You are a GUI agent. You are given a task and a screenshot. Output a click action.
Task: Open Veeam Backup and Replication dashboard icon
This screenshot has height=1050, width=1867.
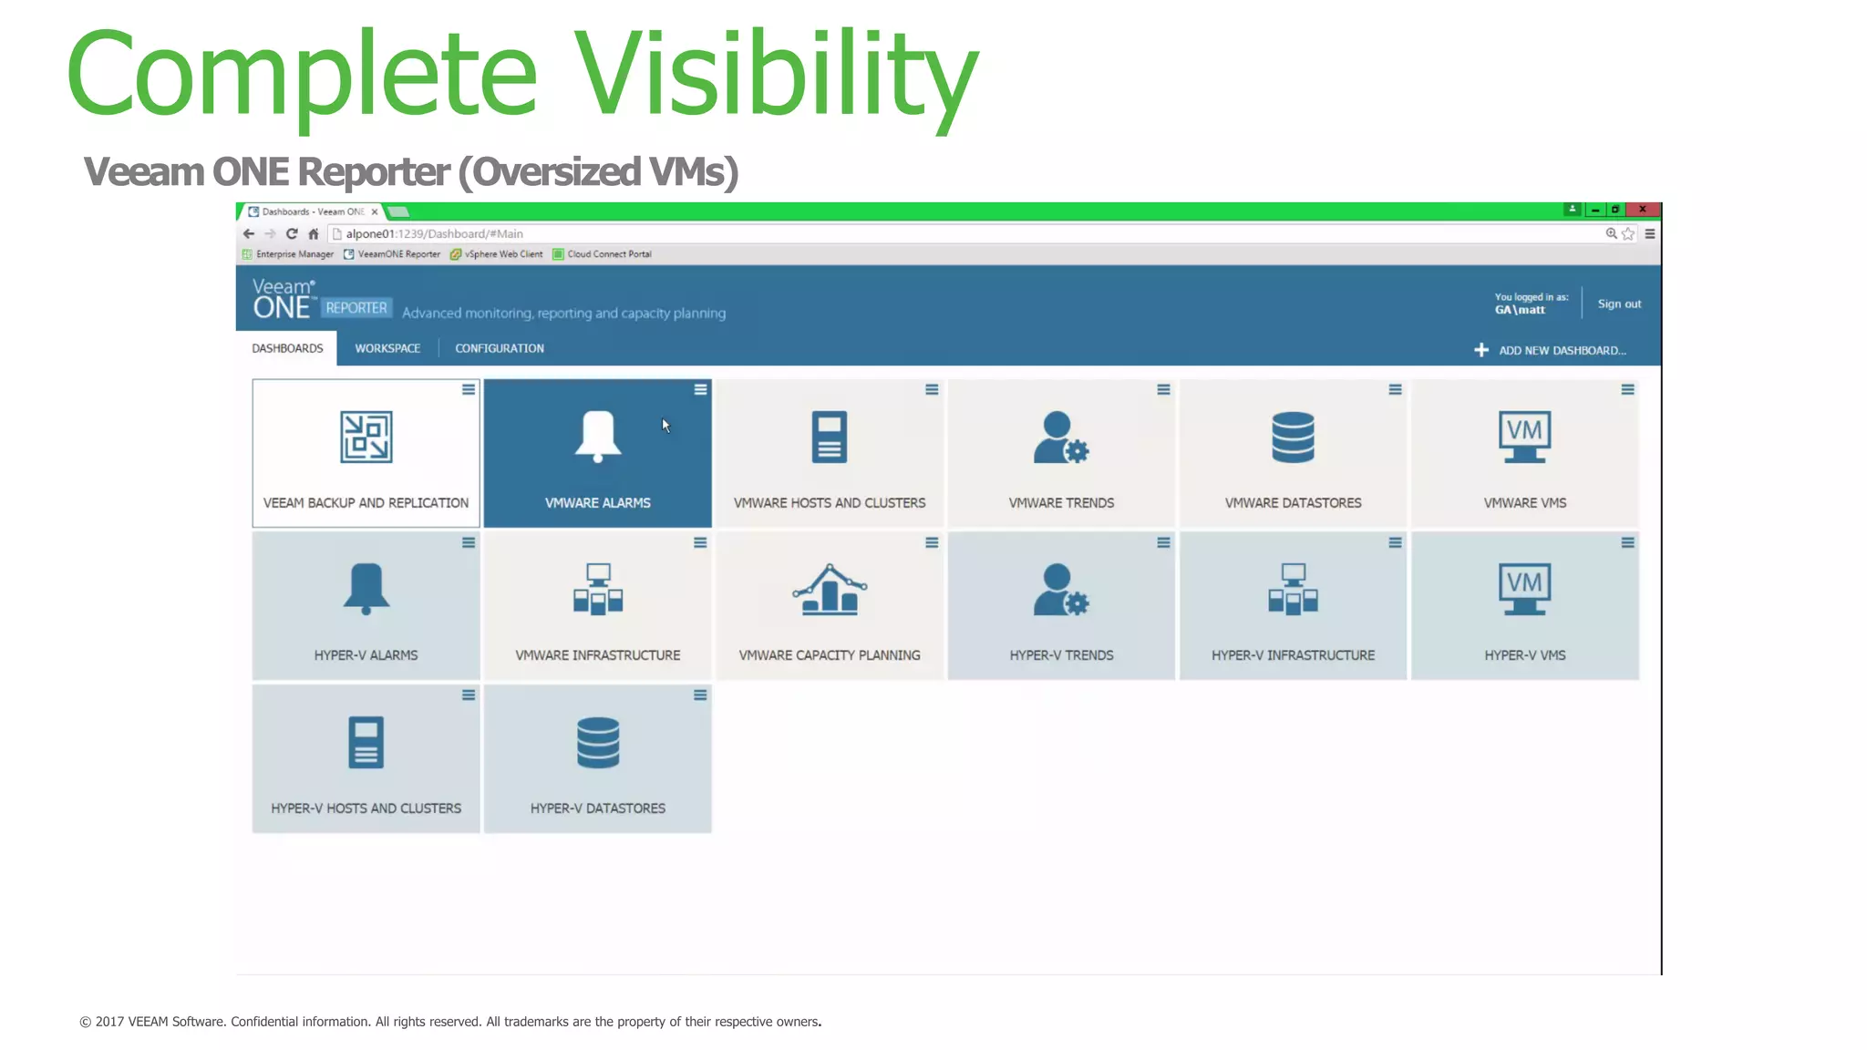tap(366, 437)
